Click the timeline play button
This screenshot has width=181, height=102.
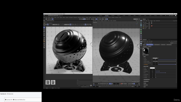click(x=103, y=84)
